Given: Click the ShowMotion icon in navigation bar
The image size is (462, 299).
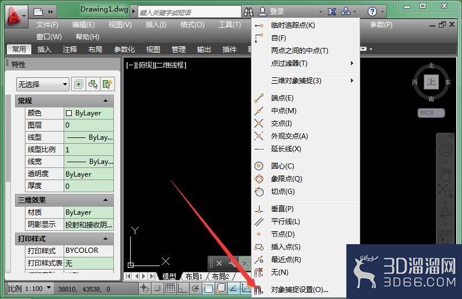Looking at the screenshot, I should tap(445, 236).
